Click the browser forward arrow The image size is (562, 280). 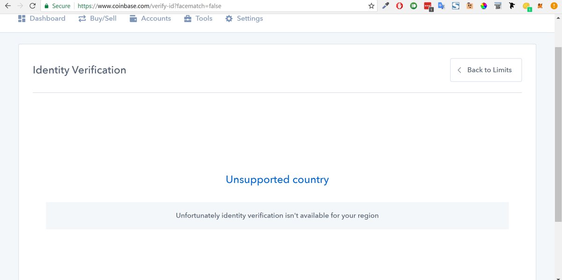20,6
